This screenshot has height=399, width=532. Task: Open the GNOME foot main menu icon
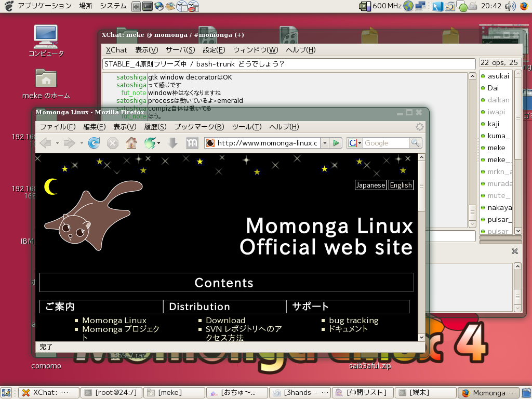coord(8,6)
